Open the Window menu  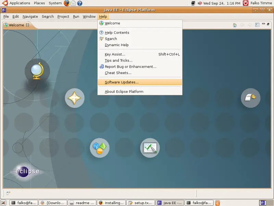click(x=89, y=16)
